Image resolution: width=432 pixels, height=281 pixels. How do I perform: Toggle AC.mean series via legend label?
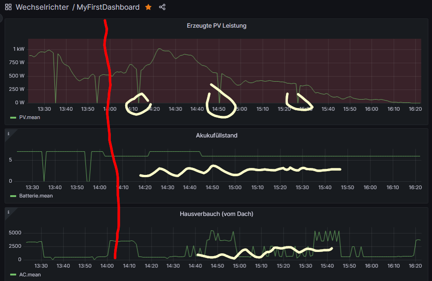tap(30, 275)
